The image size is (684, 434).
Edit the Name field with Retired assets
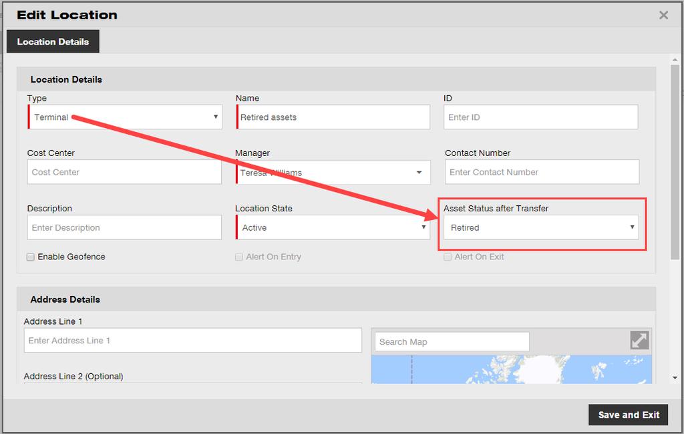(333, 117)
